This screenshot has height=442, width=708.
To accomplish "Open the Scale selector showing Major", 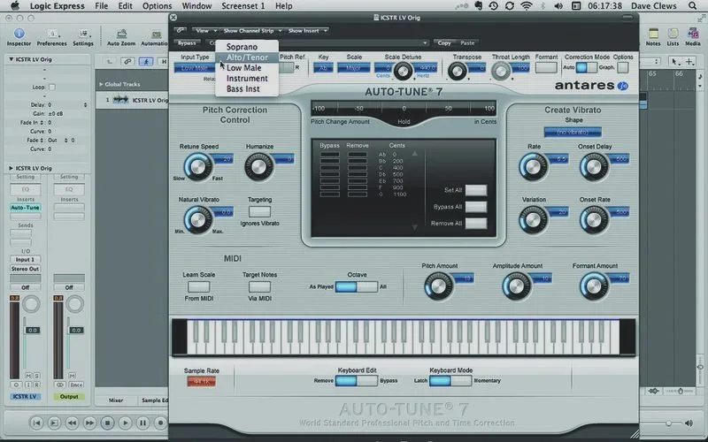I will click(353, 68).
